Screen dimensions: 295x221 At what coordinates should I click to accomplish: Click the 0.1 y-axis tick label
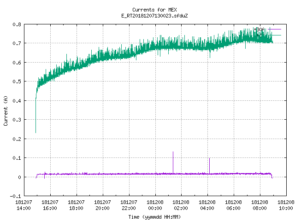(x=17, y=158)
